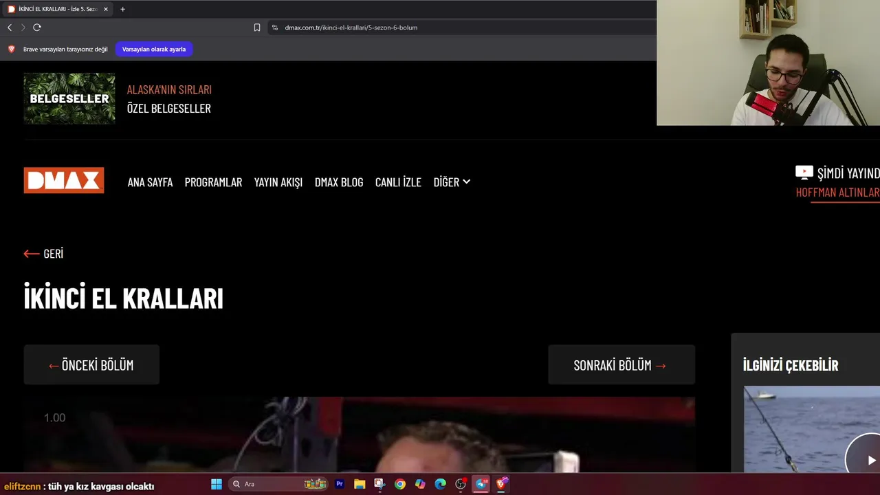Open DMAX BLOG menu item
880x495 pixels.
pos(339,182)
